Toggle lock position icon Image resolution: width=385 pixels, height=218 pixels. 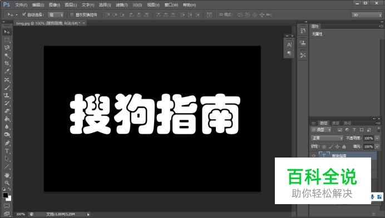337,146
